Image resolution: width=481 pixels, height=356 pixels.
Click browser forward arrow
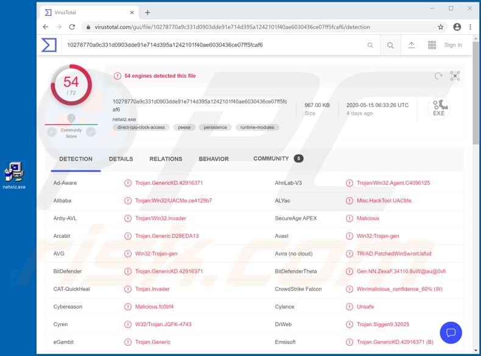(x=58, y=27)
